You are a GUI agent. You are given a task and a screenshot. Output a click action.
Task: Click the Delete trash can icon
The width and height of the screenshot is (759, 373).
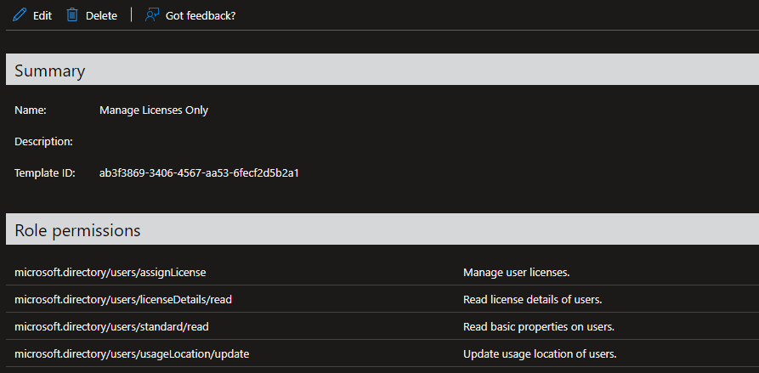[x=72, y=15]
